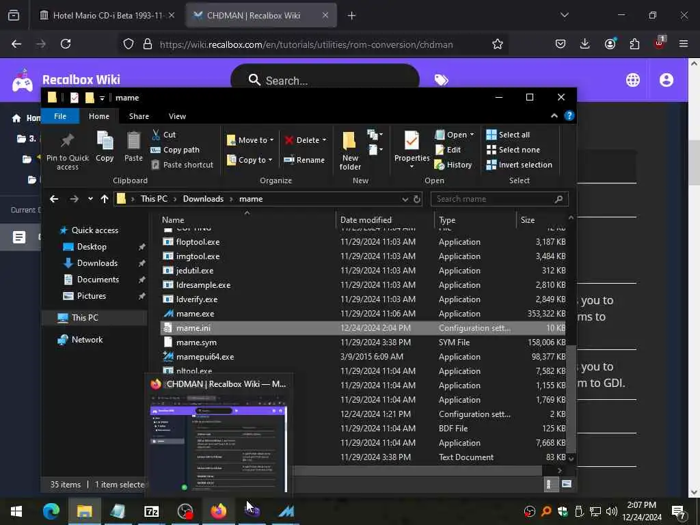Image resolution: width=700 pixels, height=525 pixels.
Task: Click Edit in the Open group
Action: (448, 150)
